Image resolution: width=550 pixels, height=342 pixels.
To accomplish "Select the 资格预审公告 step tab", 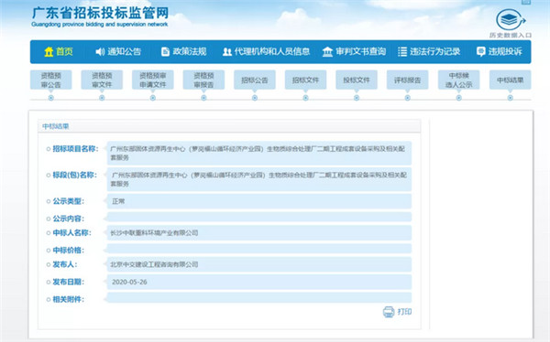I will [50, 80].
